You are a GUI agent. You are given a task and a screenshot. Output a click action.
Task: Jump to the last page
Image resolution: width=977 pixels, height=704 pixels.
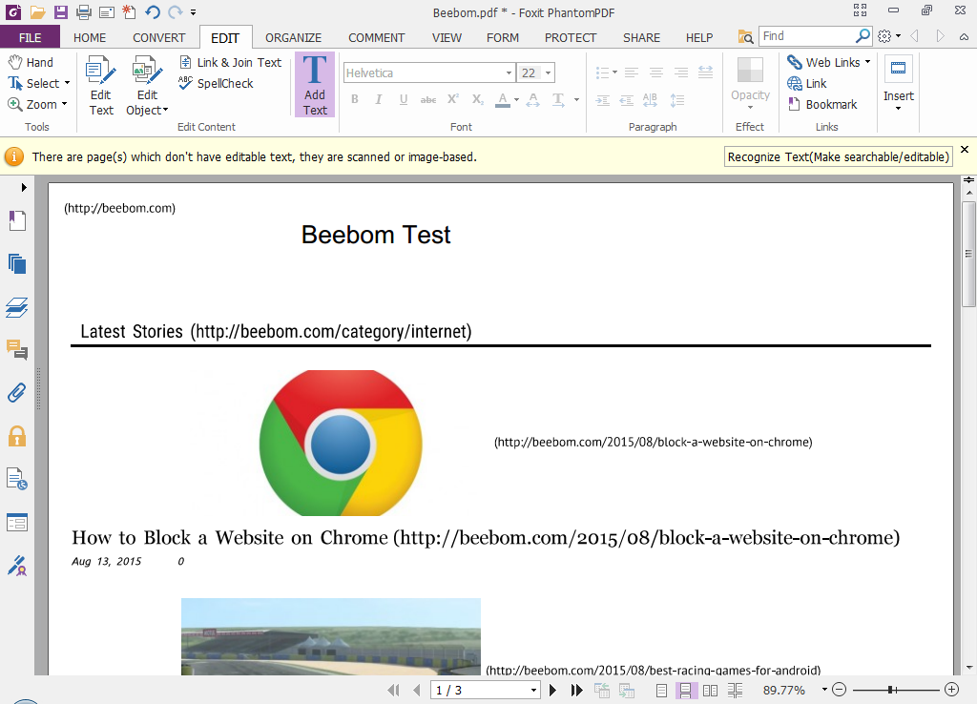coord(576,690)
